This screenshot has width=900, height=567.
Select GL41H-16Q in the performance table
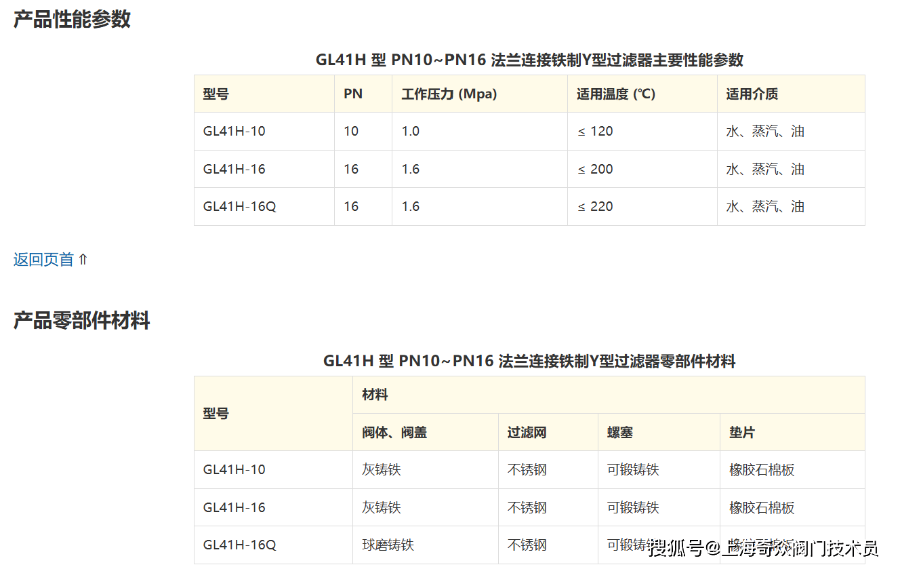pos(240,206)
